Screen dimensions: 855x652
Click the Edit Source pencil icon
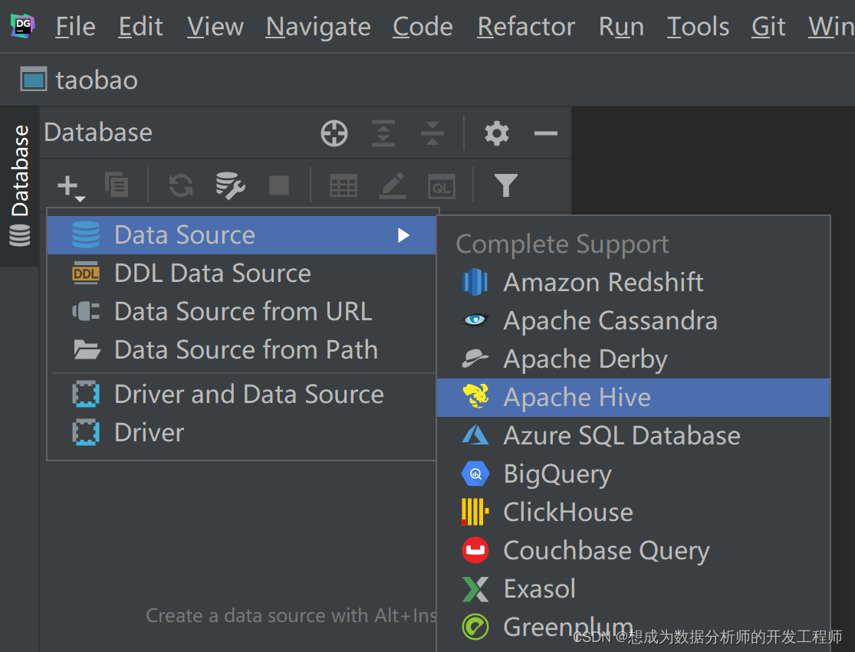pyautogui.click(x=392, y=185)
